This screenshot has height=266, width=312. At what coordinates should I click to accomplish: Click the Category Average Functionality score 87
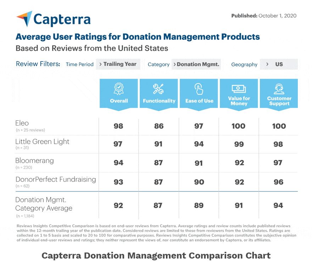[x=158, y=206]
